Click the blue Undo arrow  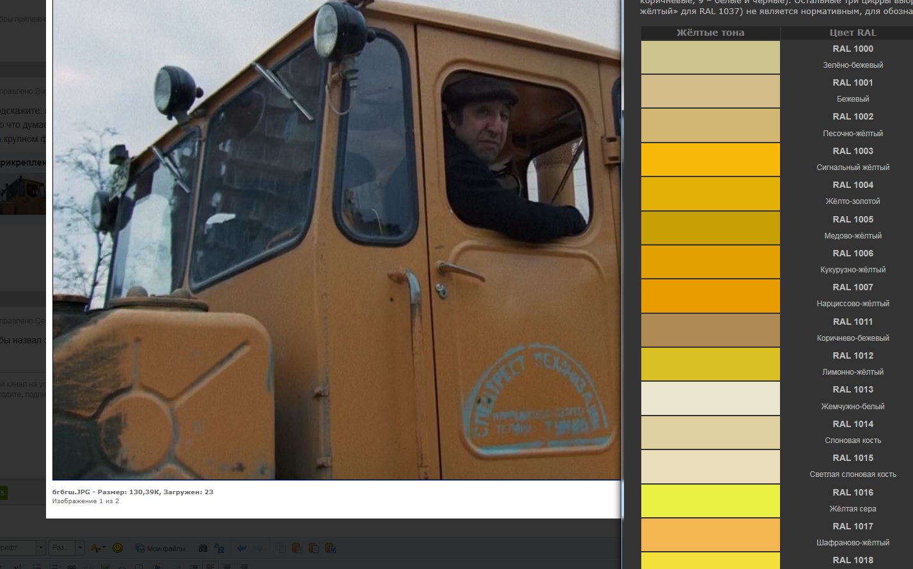[242, 548]
